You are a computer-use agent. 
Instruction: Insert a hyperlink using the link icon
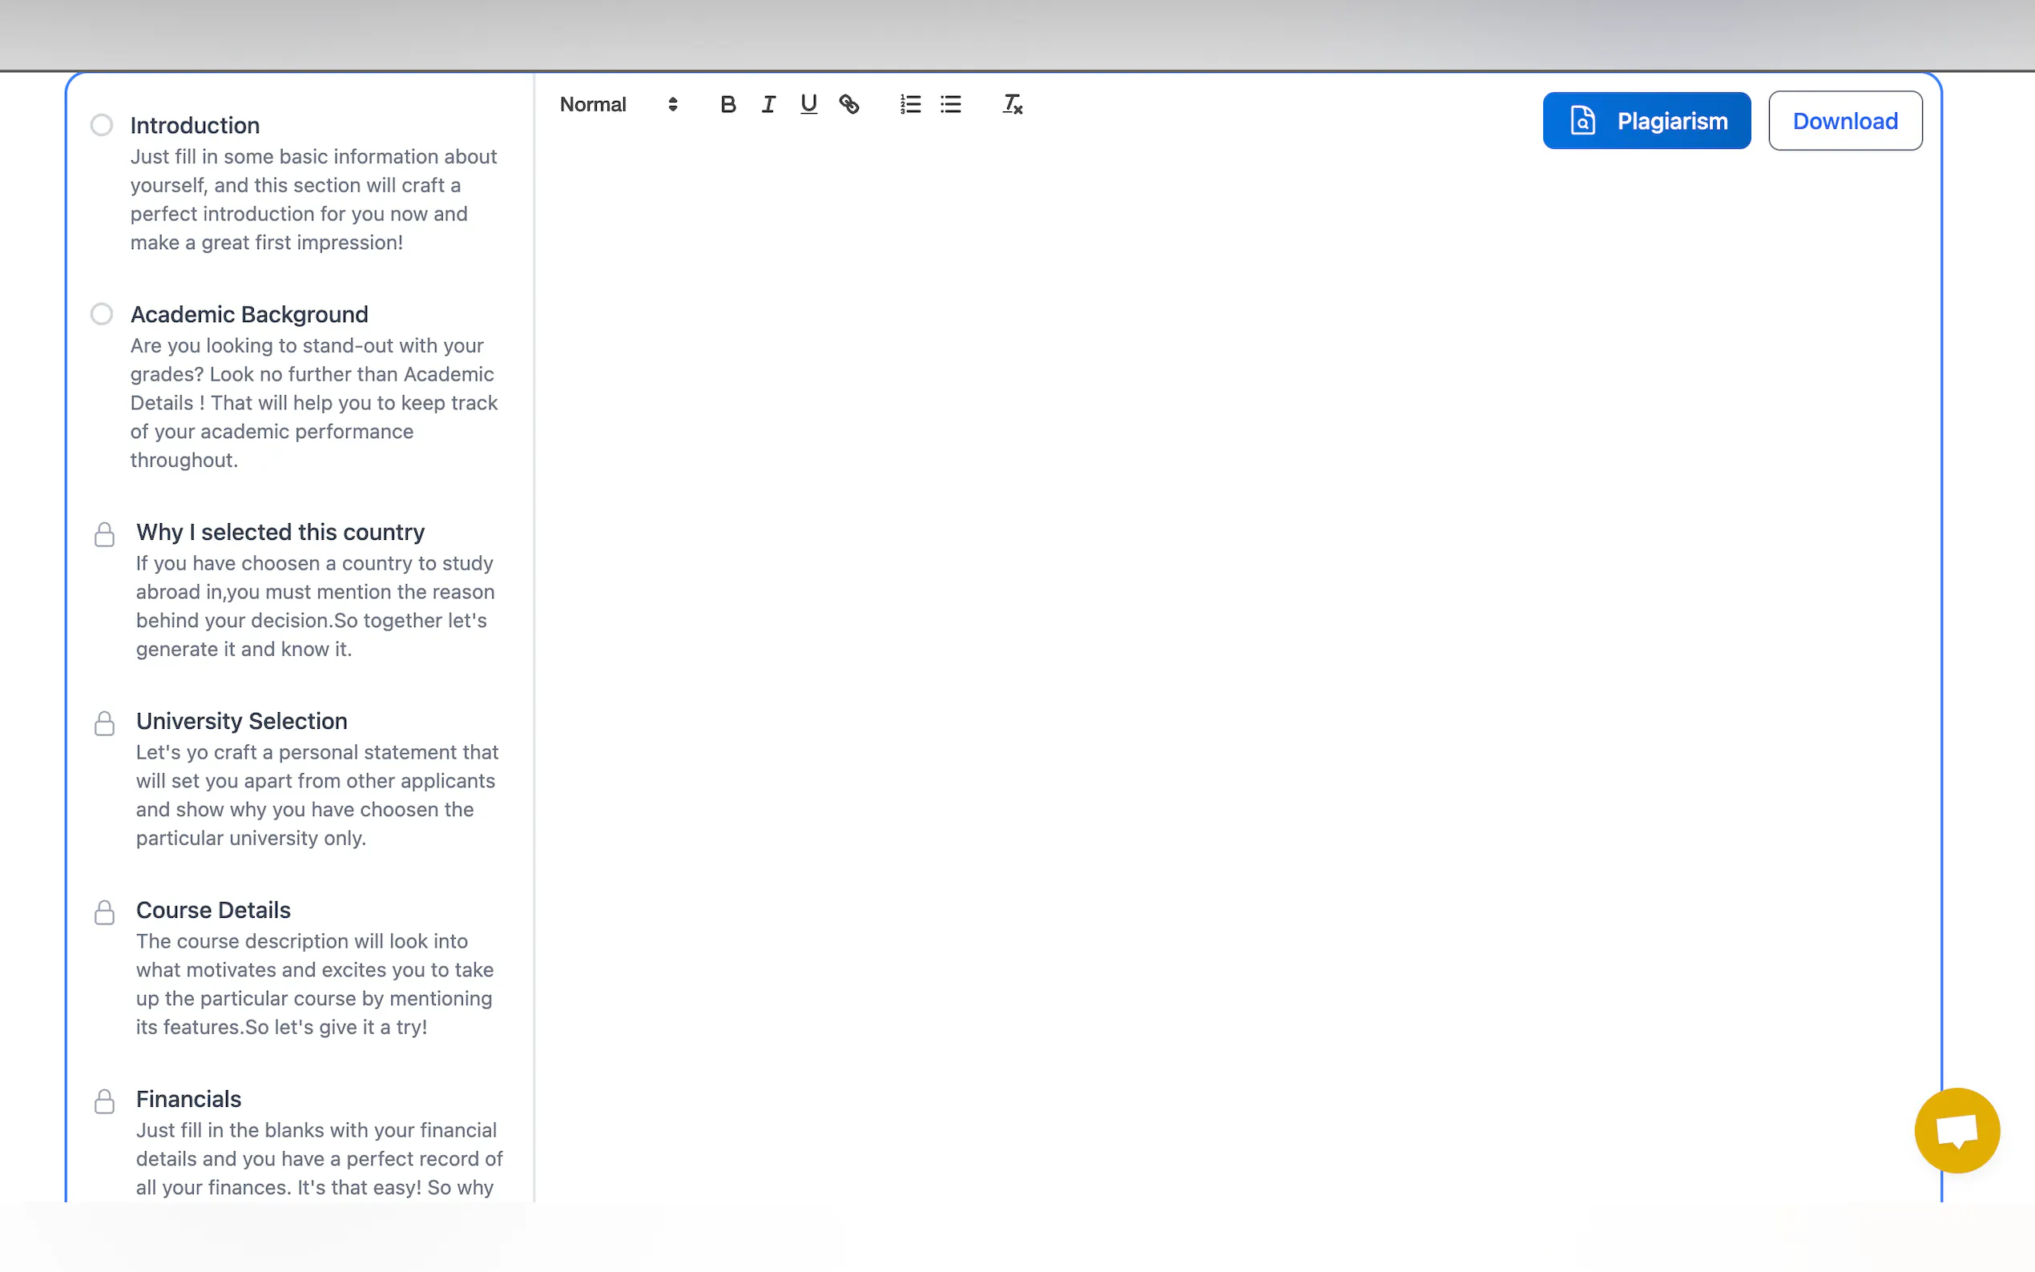pos(848,104)
